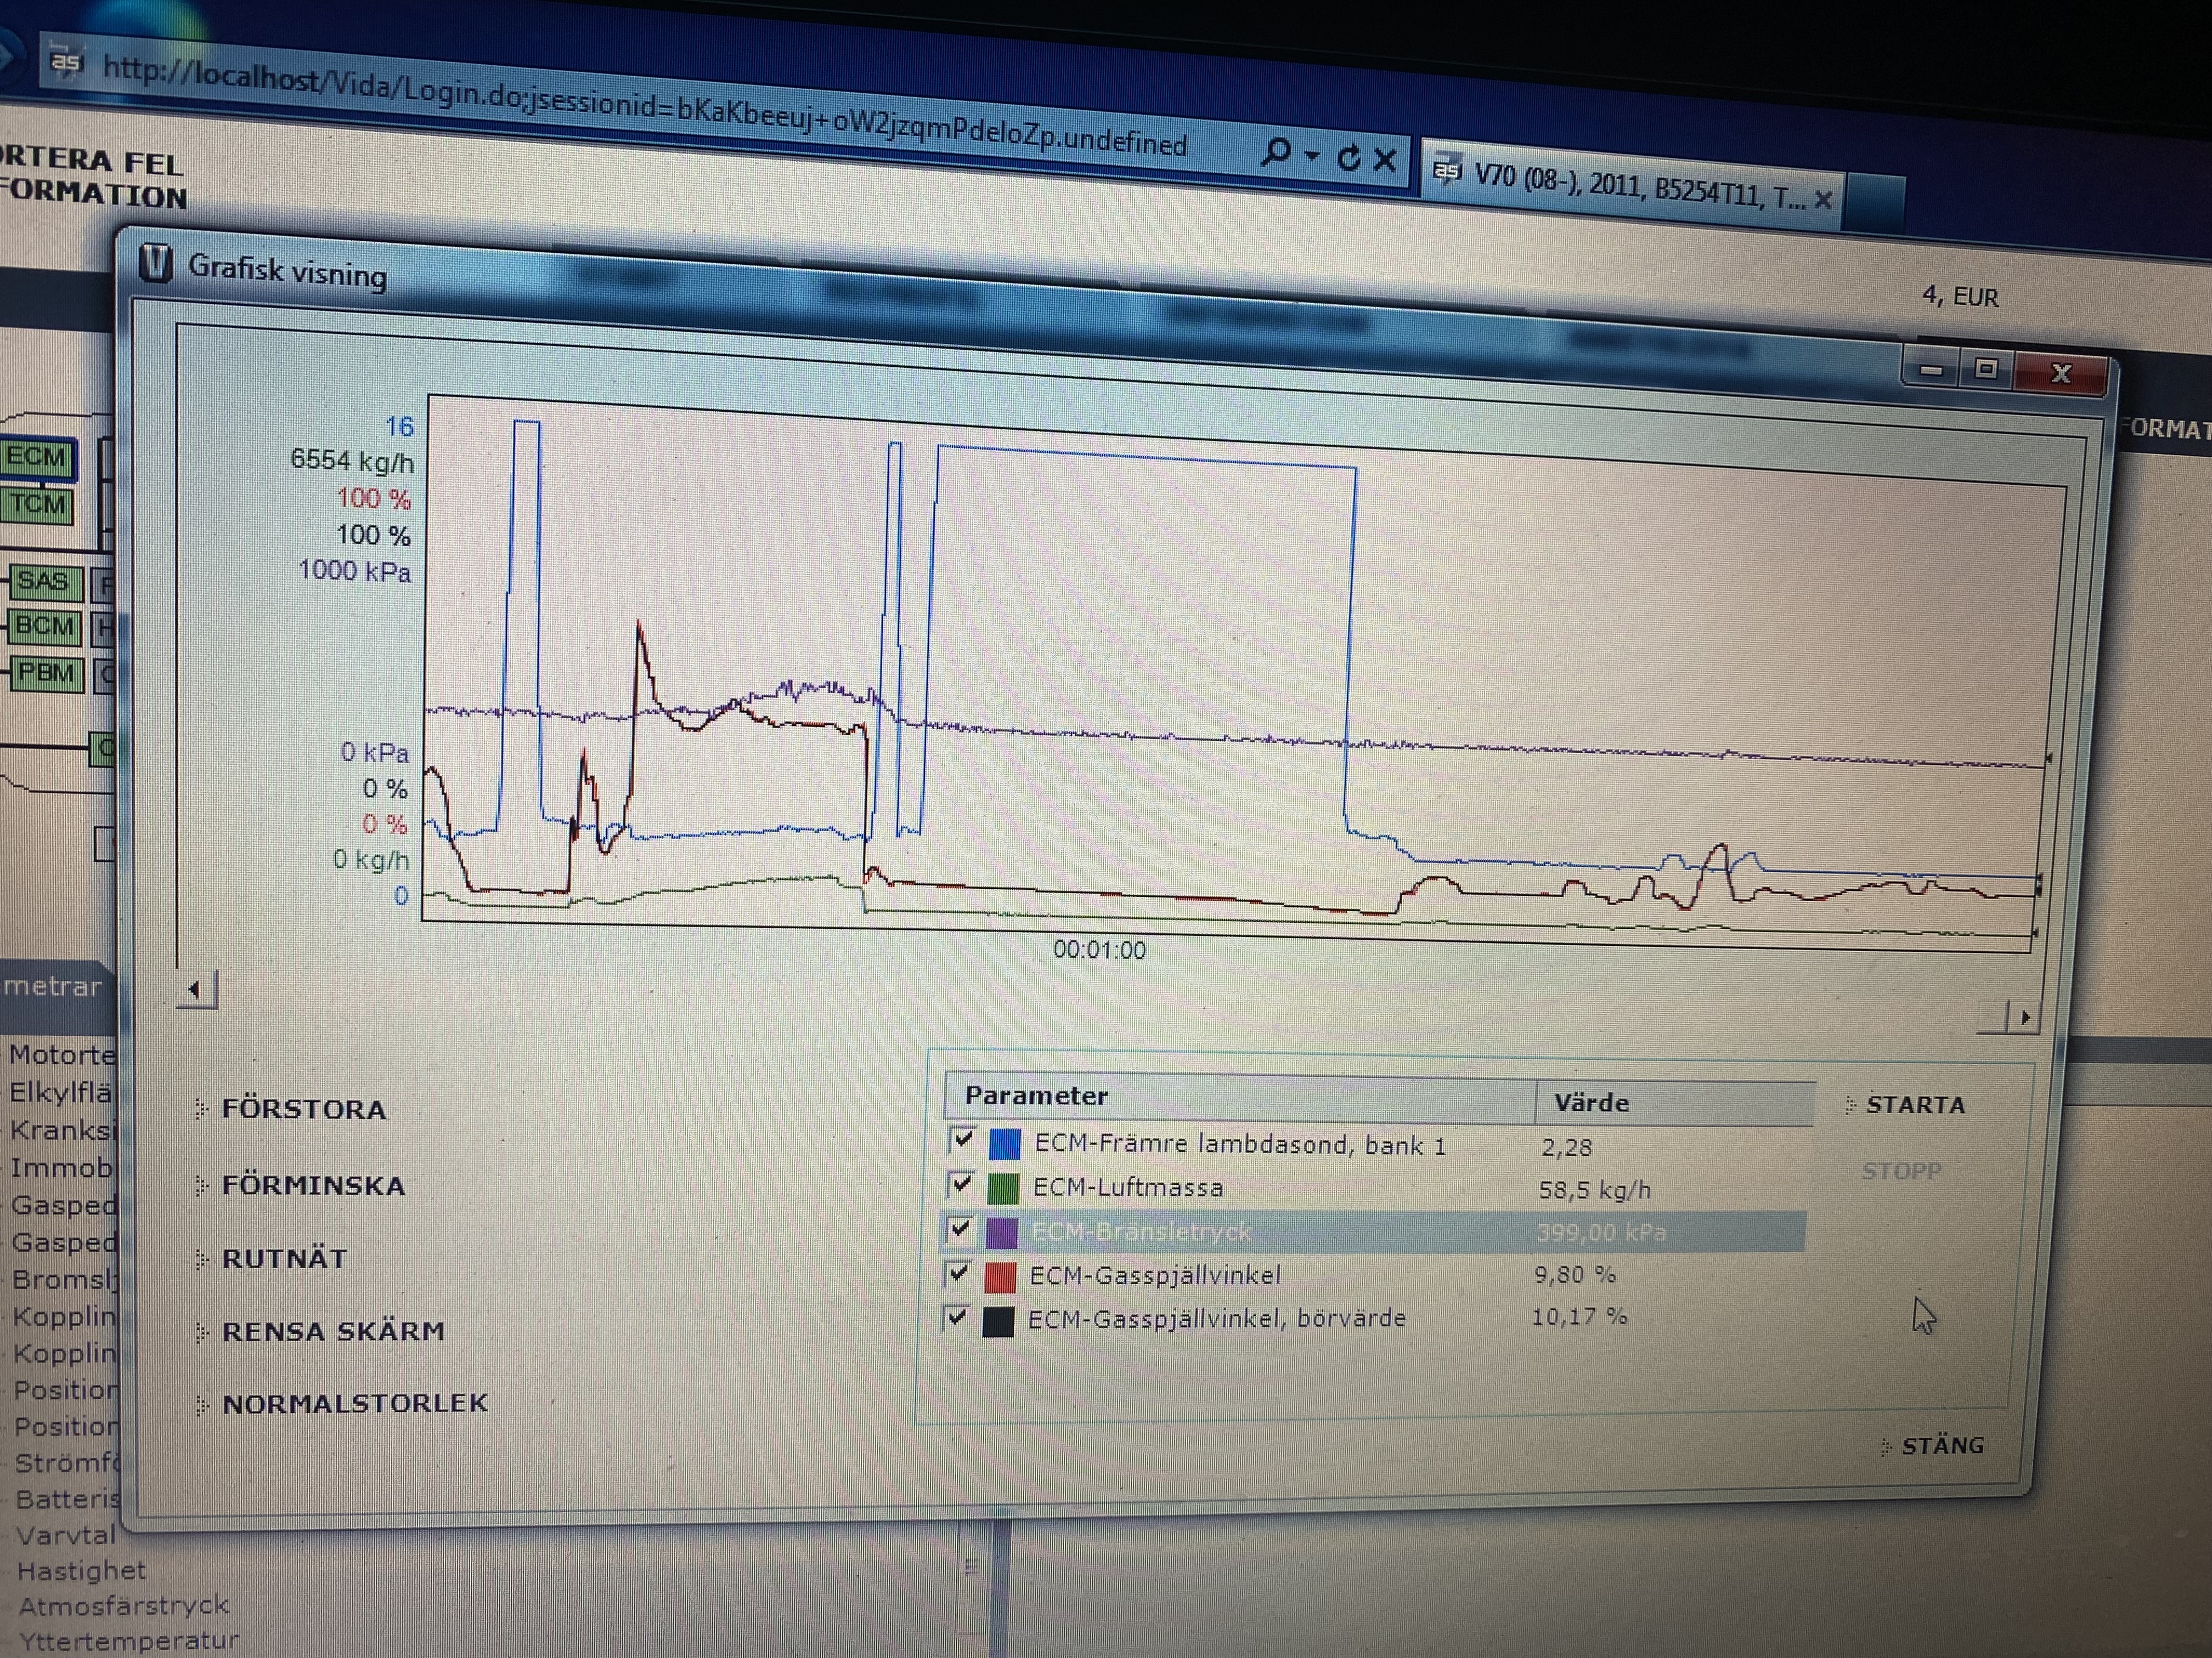Click STOPP to stop recording
This screenshot has height=1658, width=2212.
(1901, 1170)
